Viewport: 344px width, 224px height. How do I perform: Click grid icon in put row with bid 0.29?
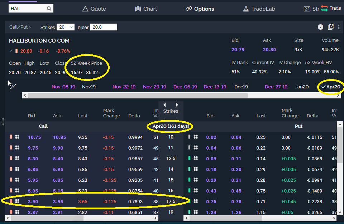[x=196, y=180]
